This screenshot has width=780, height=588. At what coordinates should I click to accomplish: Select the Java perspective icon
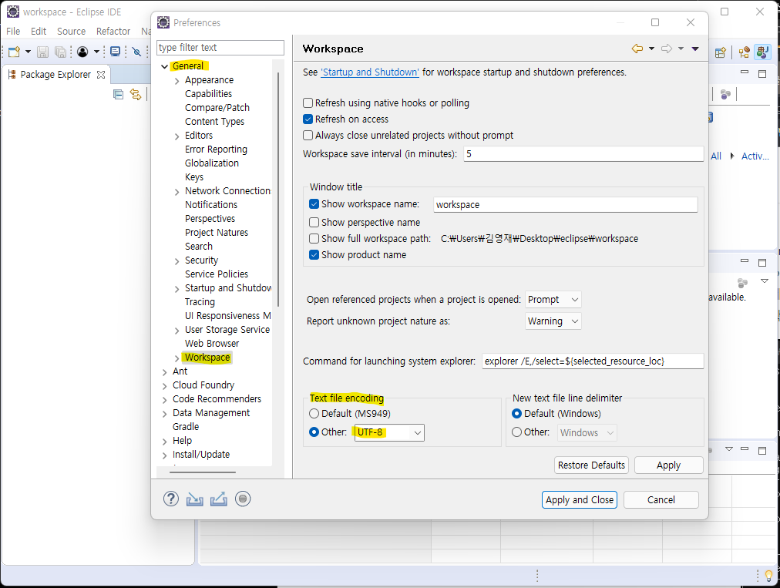click(x=762, y=52)
